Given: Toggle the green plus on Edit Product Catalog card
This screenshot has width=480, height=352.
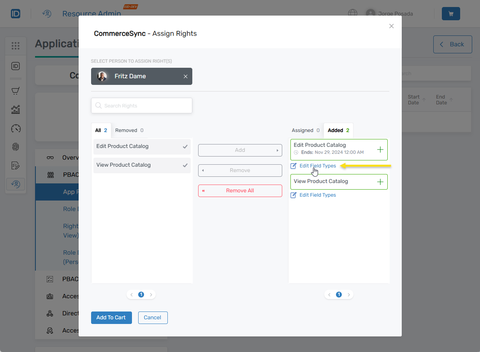Looking at the screenshot, I should click(380, 150).
